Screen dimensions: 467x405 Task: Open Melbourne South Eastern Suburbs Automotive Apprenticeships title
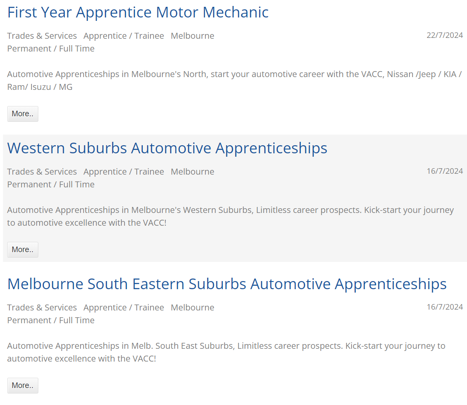(x=227, y=284)
